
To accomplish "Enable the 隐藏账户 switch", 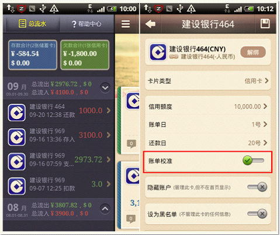I will point(257,187).
